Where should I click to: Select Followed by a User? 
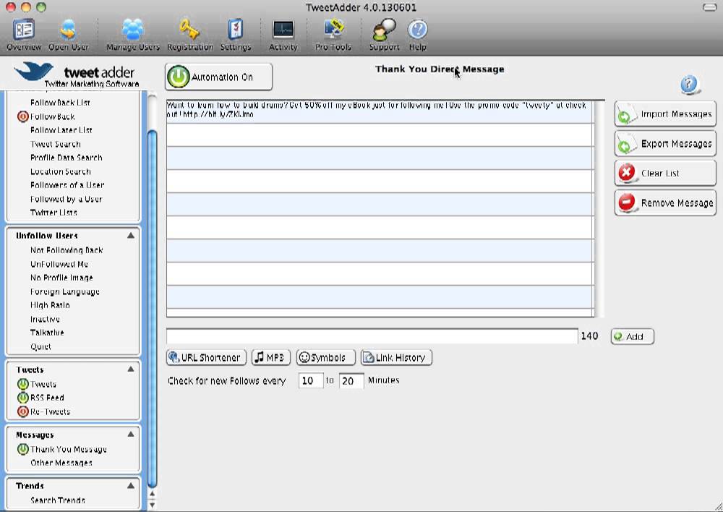(x=66, y=199)
